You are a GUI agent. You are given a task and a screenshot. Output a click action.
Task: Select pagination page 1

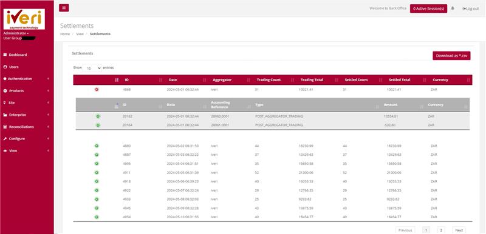pos(426,230)
